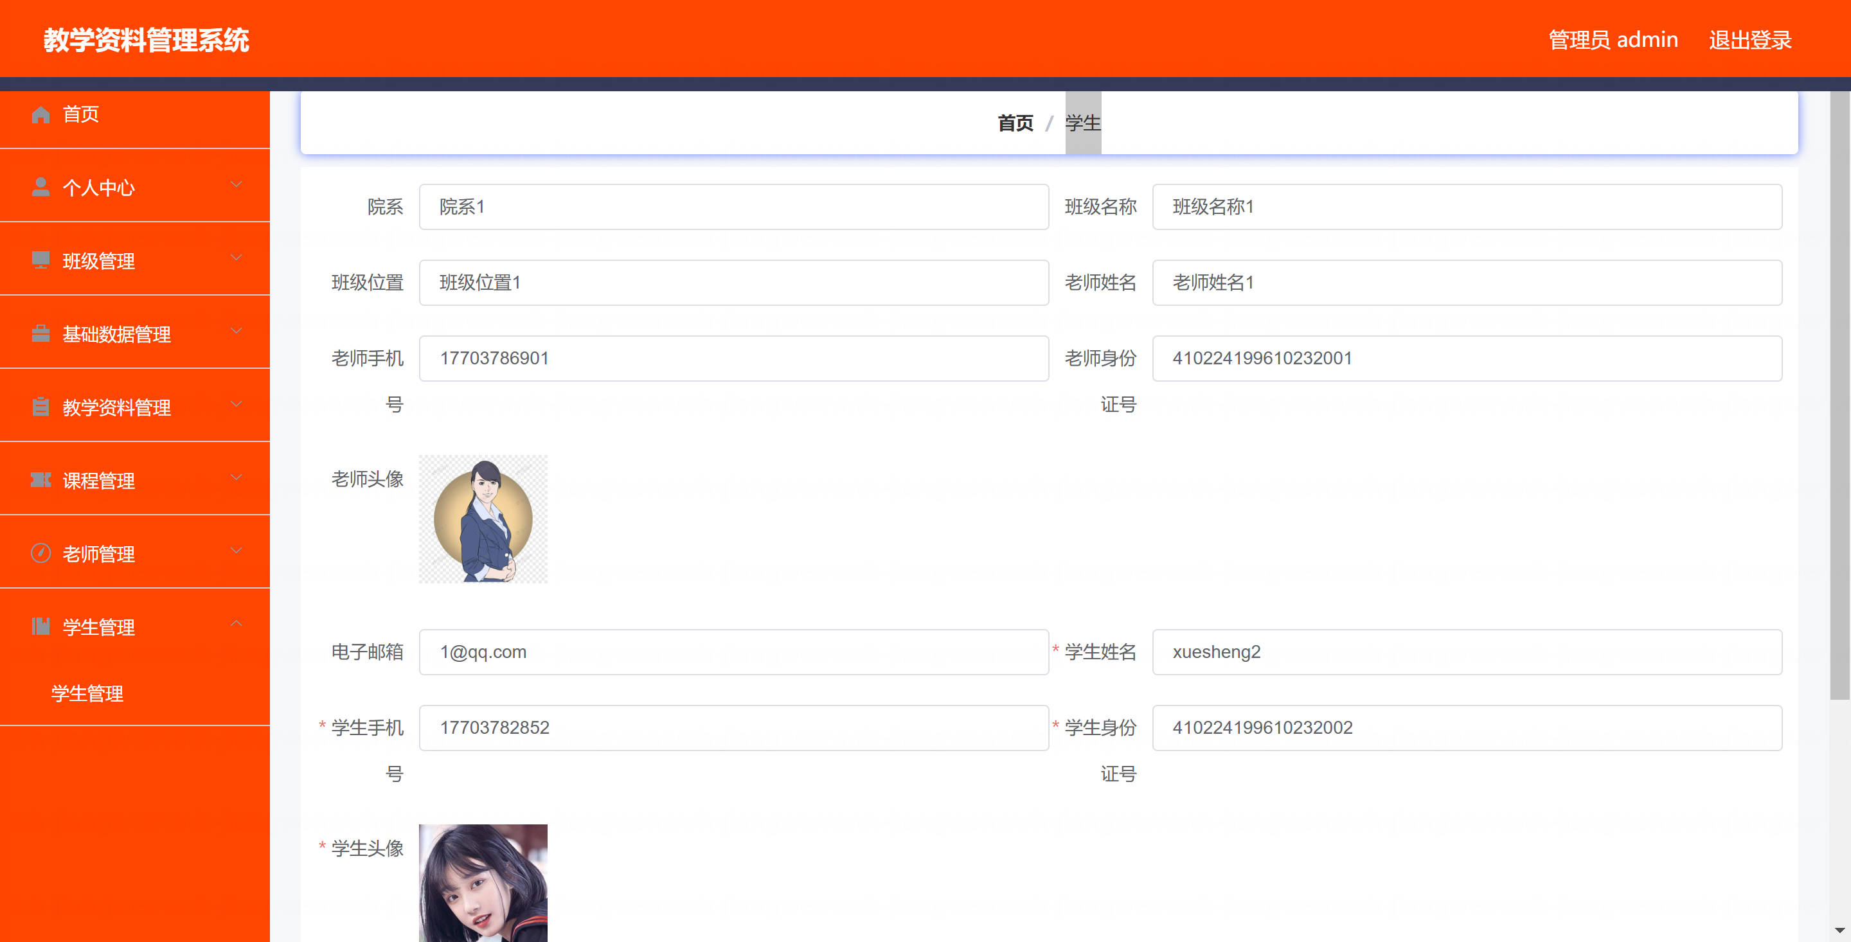Expand the 基础数据管理 chevron
1851x942 pixels.
click(236, 332)
